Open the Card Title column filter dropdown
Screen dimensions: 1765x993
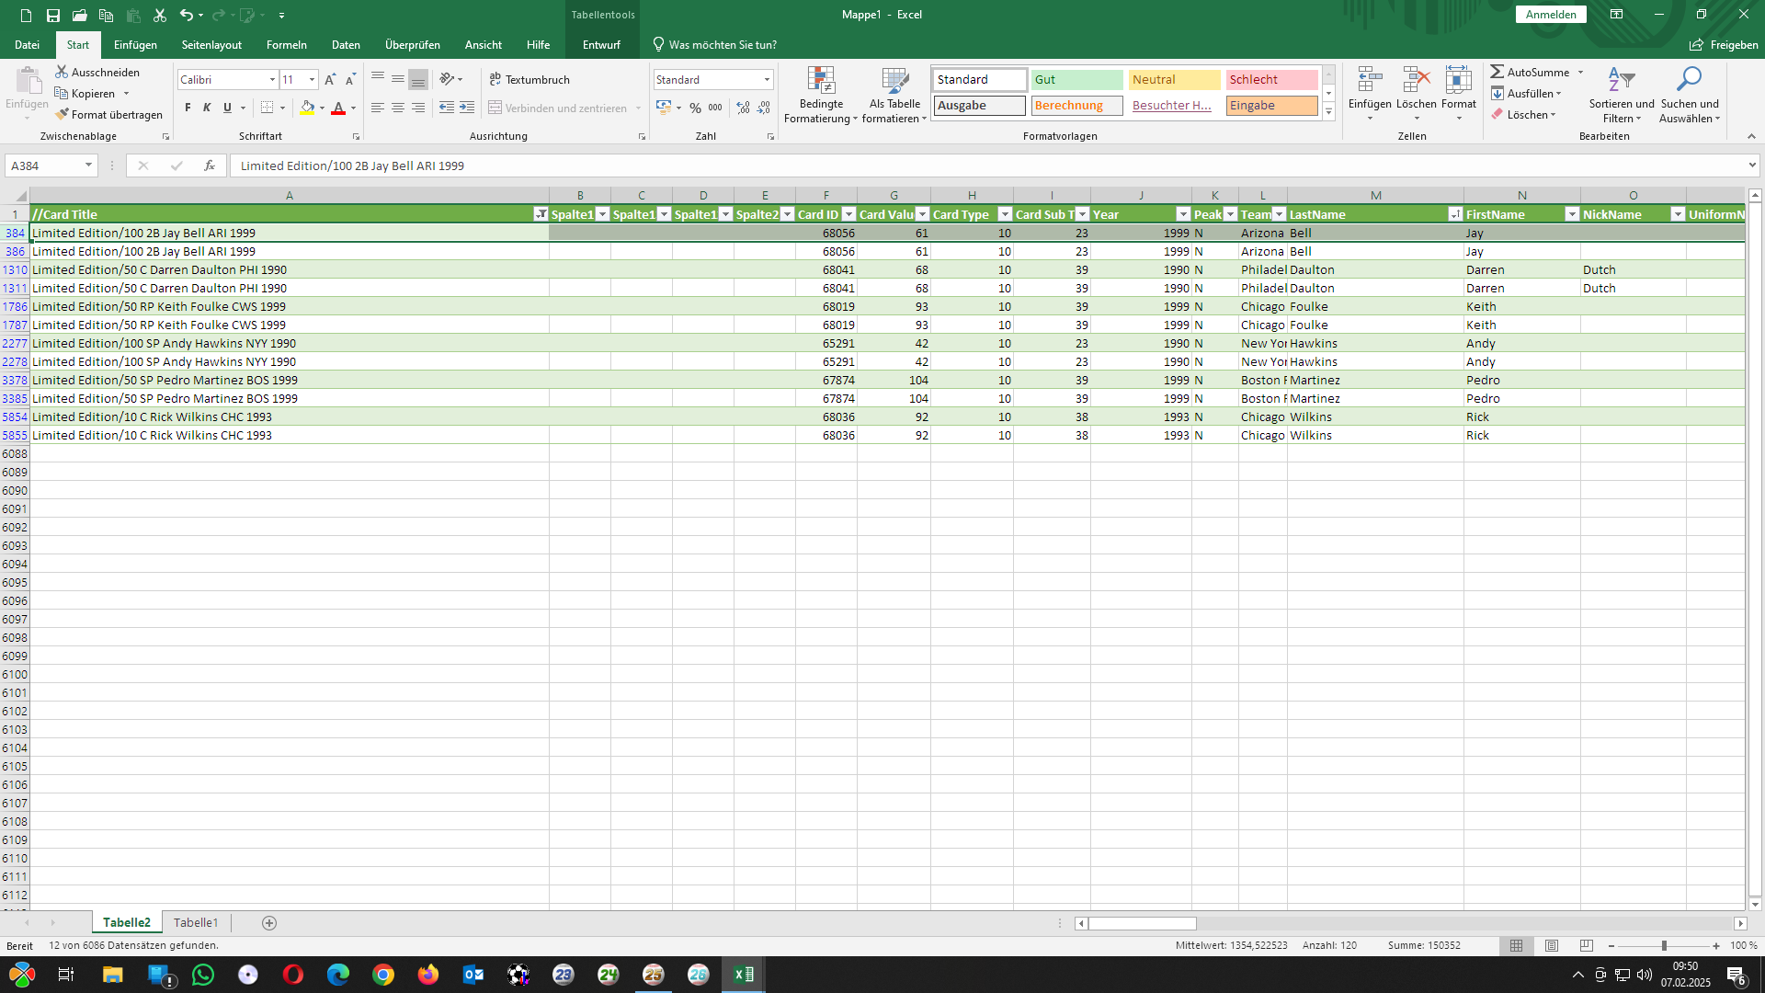click(541, 214)
